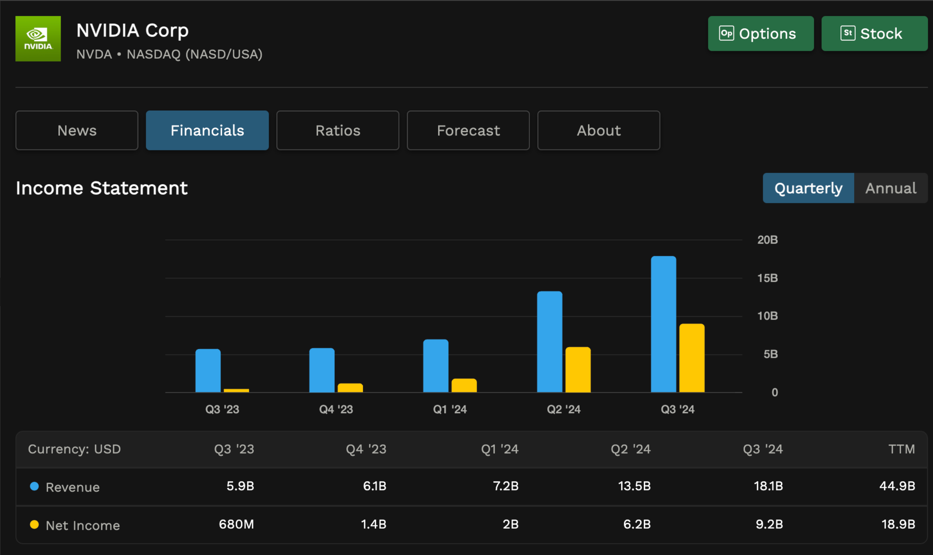
Task: Click the yellow Net Income legend dot
Action: tap(34, 525)
